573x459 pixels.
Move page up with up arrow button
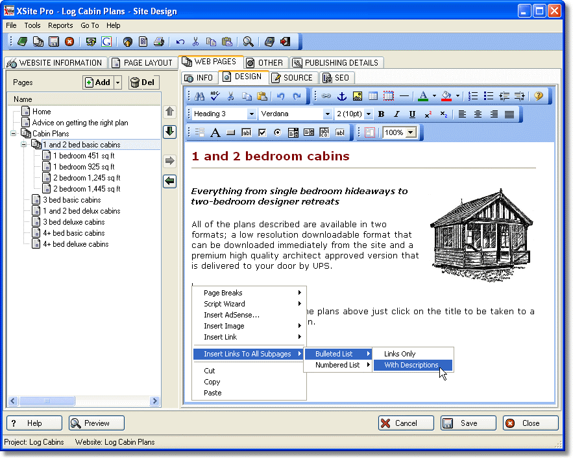tap(169, 112)
